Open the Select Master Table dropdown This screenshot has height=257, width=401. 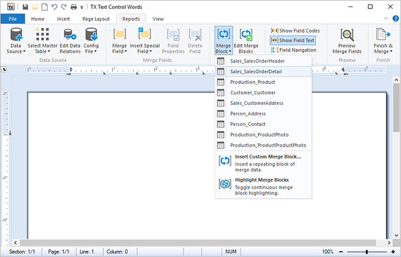pyautogui.click(x=42, y=40)
